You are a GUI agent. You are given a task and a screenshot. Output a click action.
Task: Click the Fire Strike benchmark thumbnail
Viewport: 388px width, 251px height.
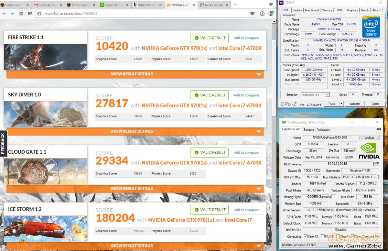[46, 57]
